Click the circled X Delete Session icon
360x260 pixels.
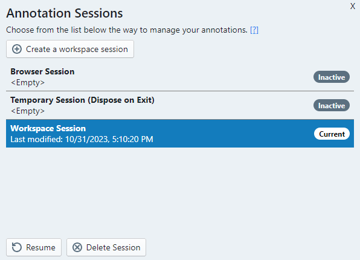(77, 247)
